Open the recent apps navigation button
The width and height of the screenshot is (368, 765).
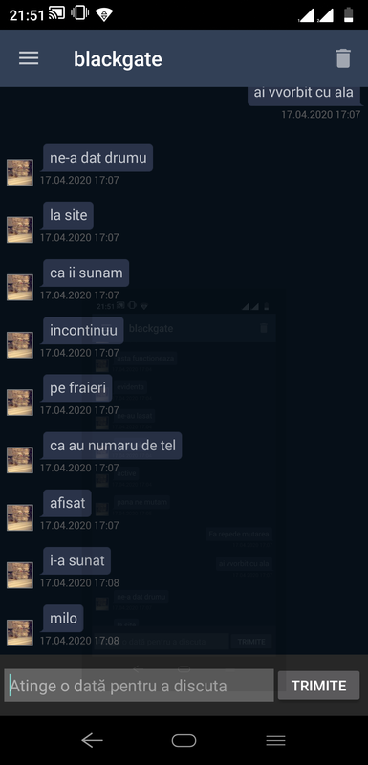(x=275, y=740)
